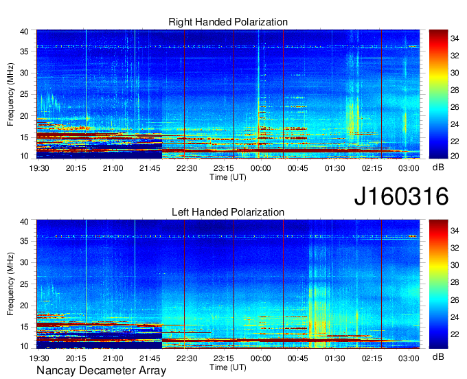Click the 20 value on top color bar
This screenshot has width=467, height=379.
point(455,156)
